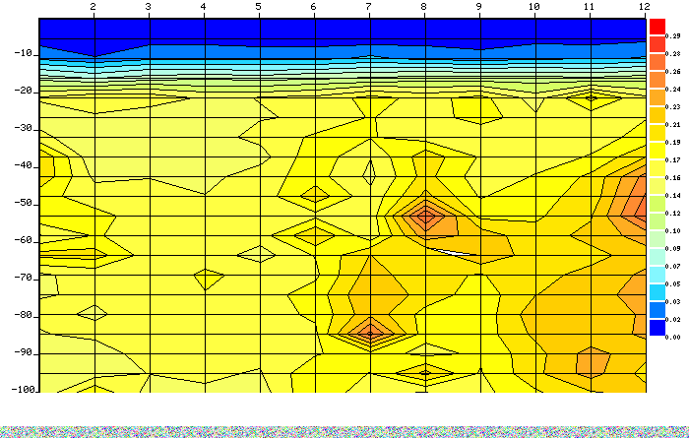689x438 pixels.
Task: Select the legend swatch between 0.09 and 0.07
Action: 658,257
